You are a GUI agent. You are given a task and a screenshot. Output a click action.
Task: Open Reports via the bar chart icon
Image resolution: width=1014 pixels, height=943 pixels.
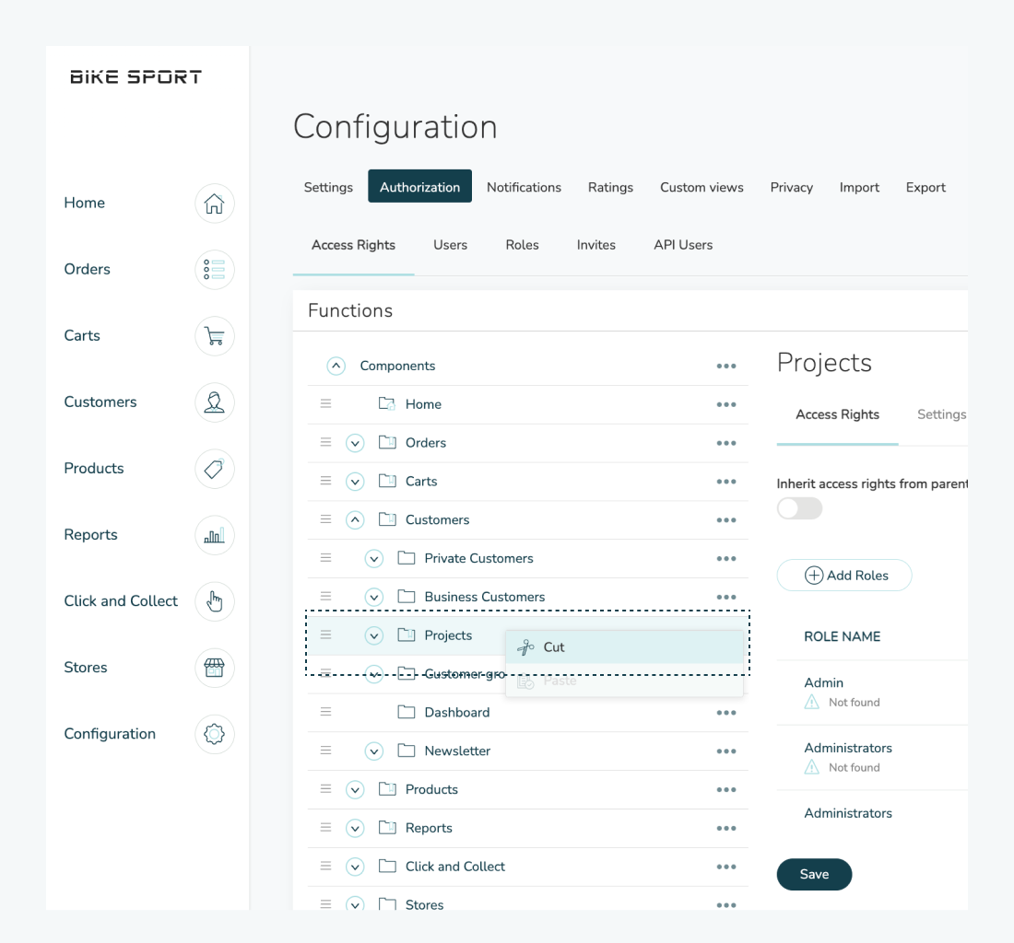coord(214,535)
